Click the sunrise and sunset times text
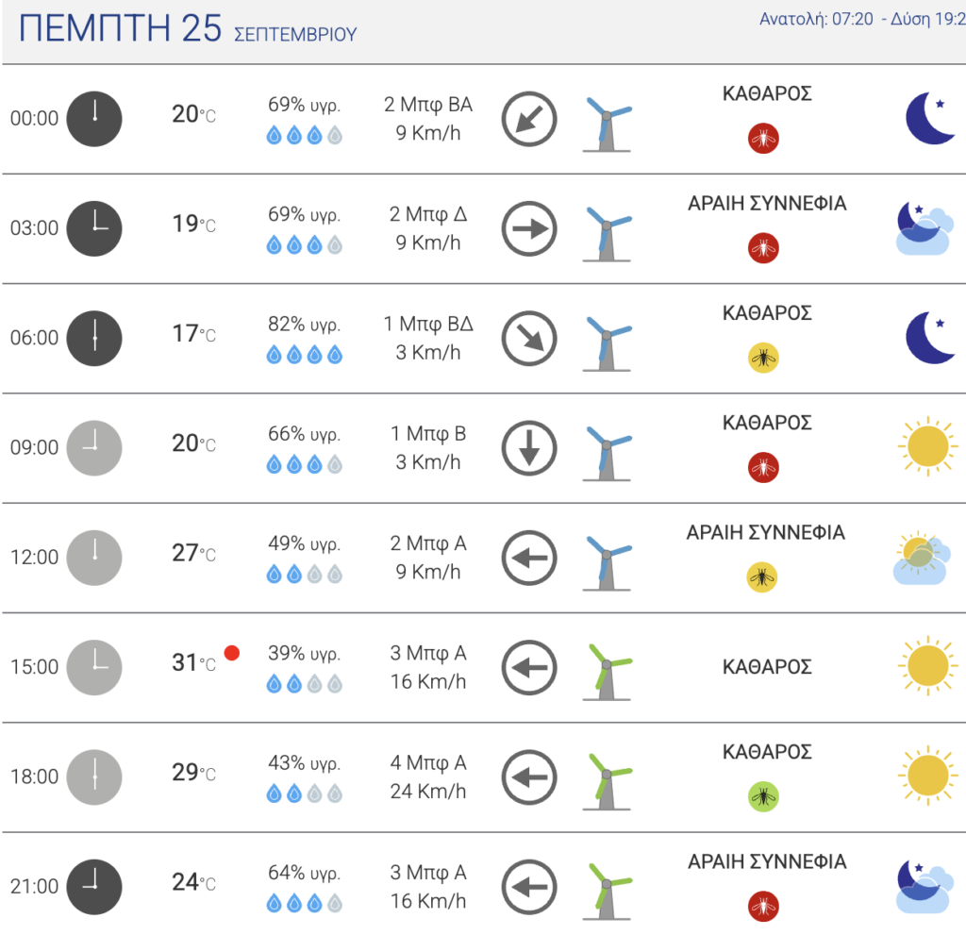This screenshot has height=935, width=966. tap(862, 19)
